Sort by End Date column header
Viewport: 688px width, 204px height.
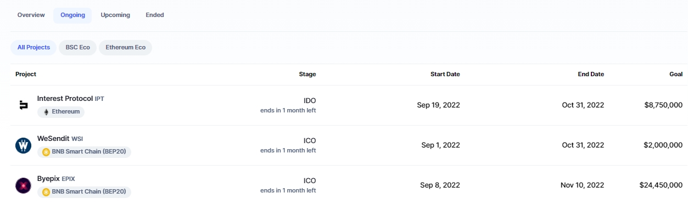[x=590, y=74]
